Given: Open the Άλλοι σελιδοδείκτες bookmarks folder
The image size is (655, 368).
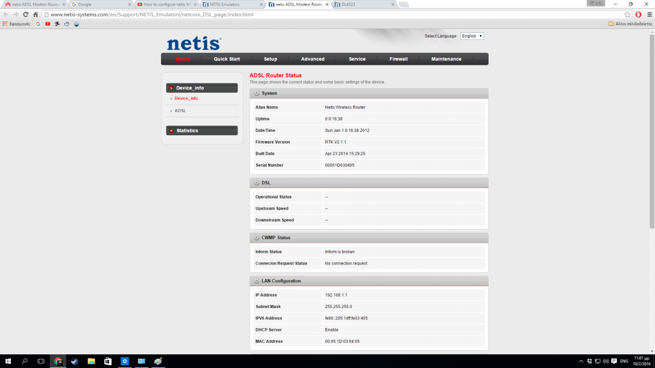Looking at the screenshot, I should (x=630, y=24).
